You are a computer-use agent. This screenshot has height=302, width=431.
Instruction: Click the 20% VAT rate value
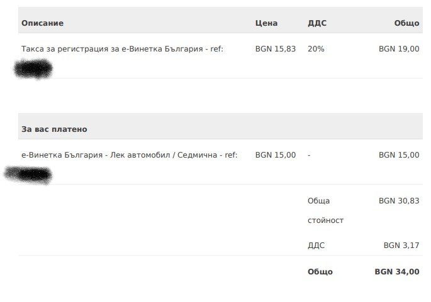pos(316,48)
